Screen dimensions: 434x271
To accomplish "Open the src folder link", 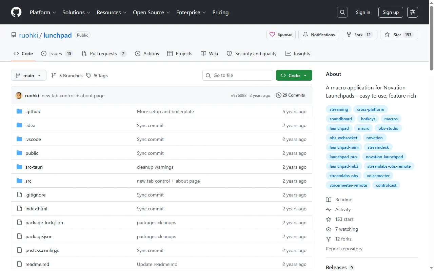I will (x=28, y=181).
